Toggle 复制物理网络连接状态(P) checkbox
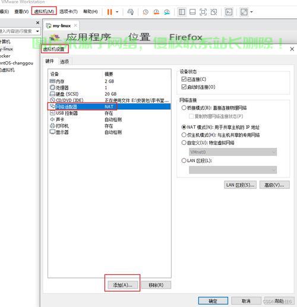This screenshot has width=297, height=307. (191, 116)
